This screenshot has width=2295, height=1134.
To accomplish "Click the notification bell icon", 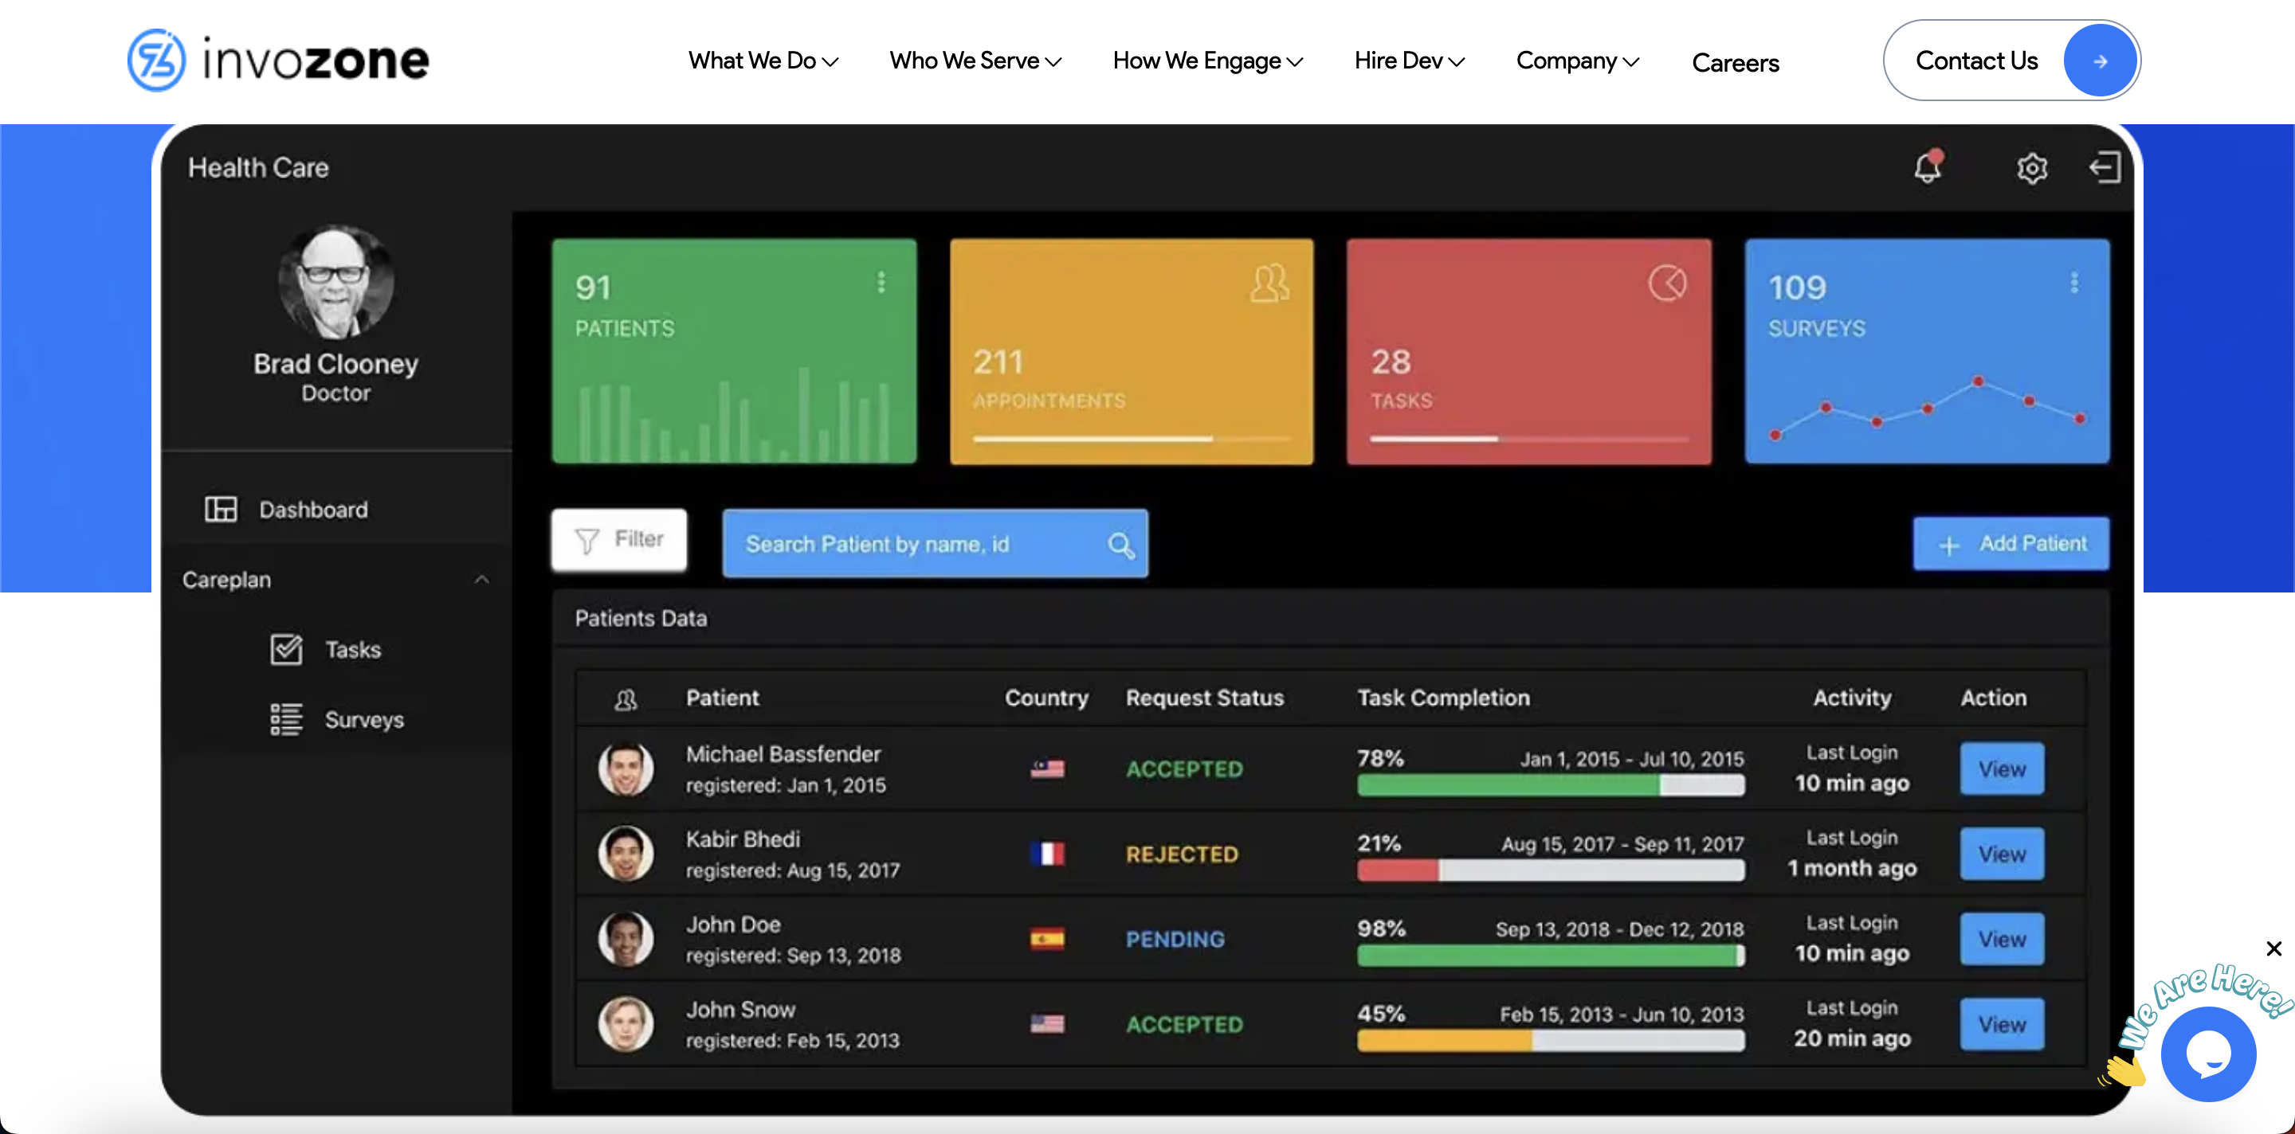I will pos(1927,167).
